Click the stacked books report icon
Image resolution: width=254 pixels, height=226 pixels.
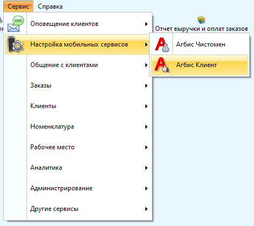tap(201, 20)
